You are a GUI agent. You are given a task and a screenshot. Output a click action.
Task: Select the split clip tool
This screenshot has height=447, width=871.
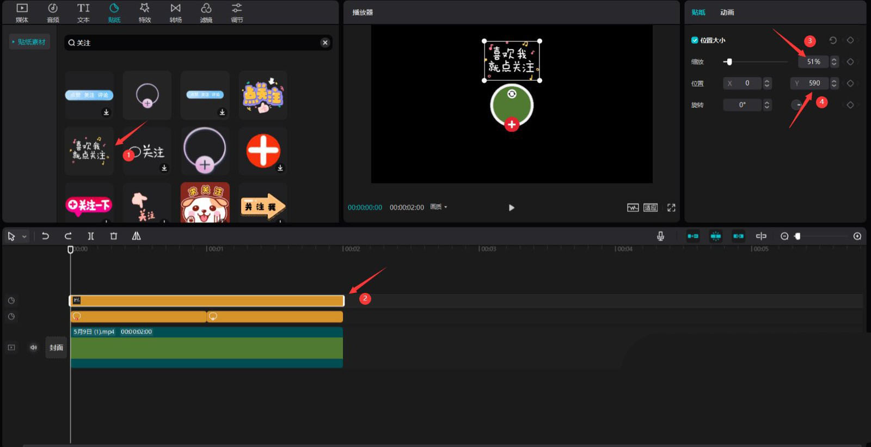(x=91, y=236)
